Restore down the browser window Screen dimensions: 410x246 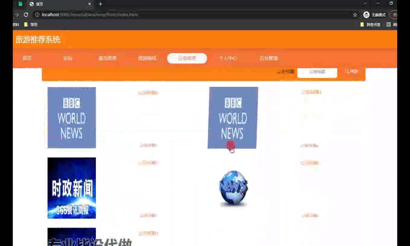pos(391,4)
